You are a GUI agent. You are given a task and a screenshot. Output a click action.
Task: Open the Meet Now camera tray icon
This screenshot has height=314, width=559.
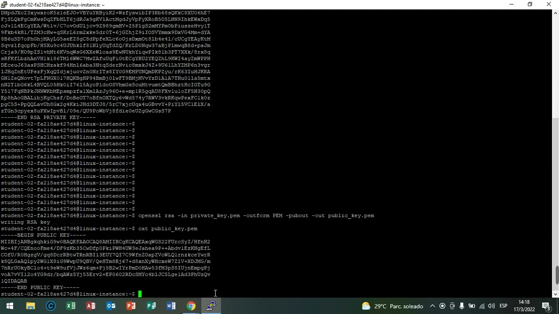click(x=452, y=306)
